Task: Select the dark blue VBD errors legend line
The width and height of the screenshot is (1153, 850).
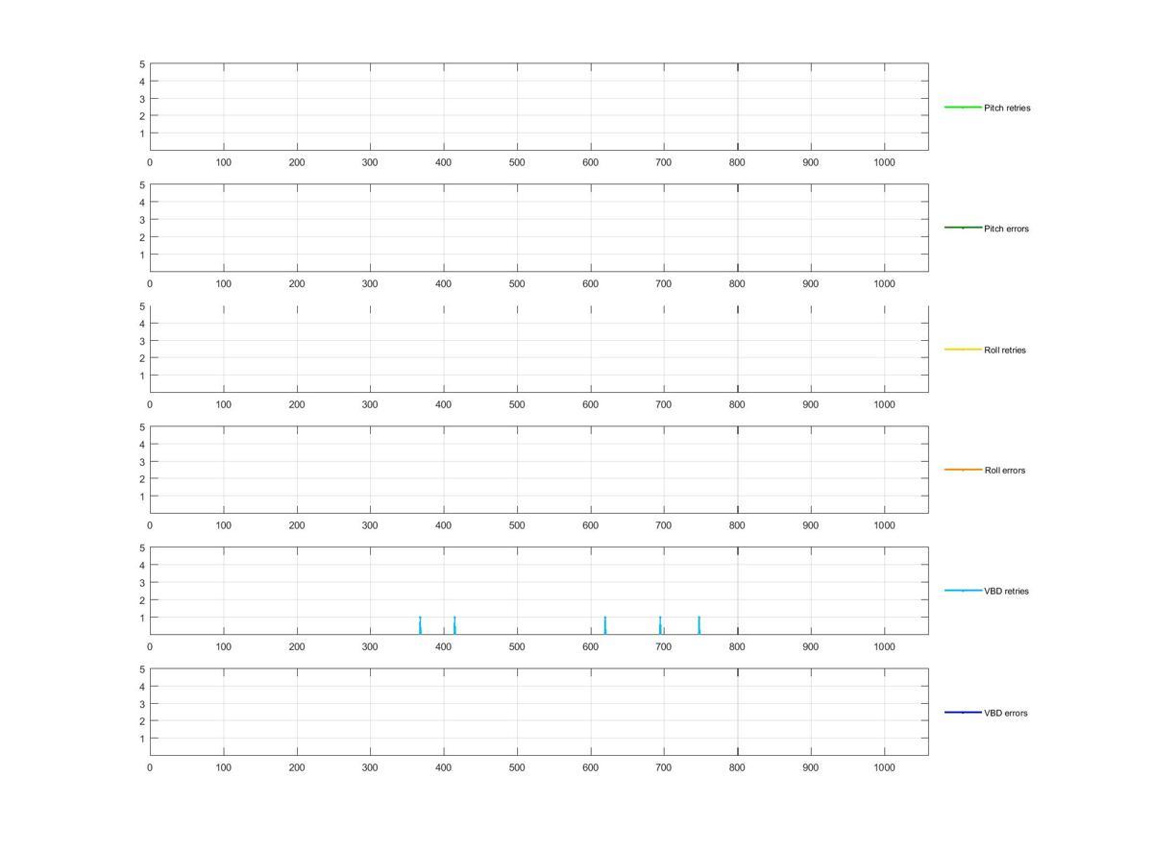Action: [963, 712]
